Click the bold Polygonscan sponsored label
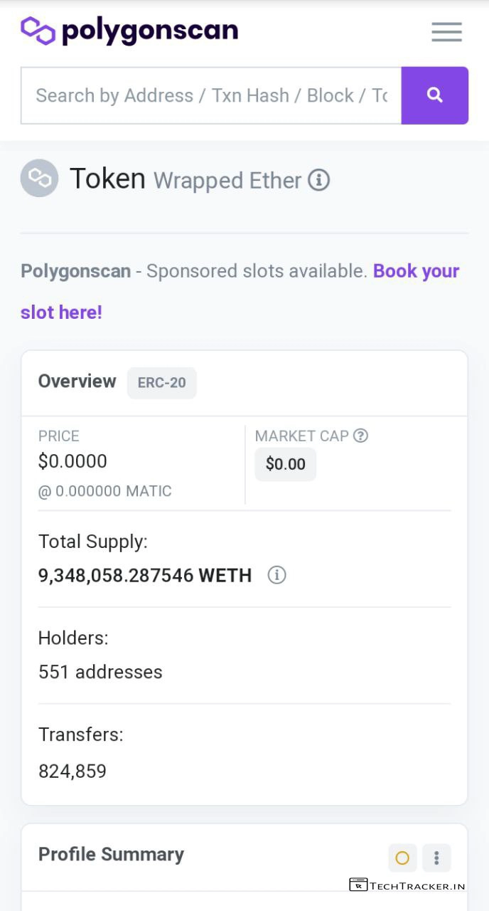This screenshot has height=911, width=489. [75, 271]
